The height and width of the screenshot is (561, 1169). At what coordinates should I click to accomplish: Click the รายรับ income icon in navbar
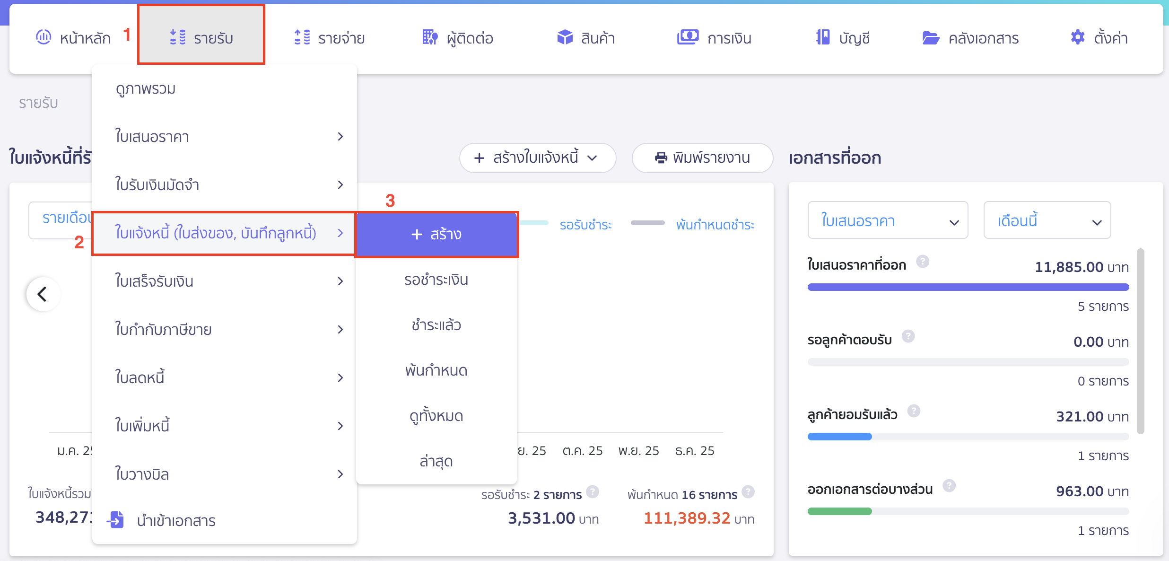click(178, 37)
